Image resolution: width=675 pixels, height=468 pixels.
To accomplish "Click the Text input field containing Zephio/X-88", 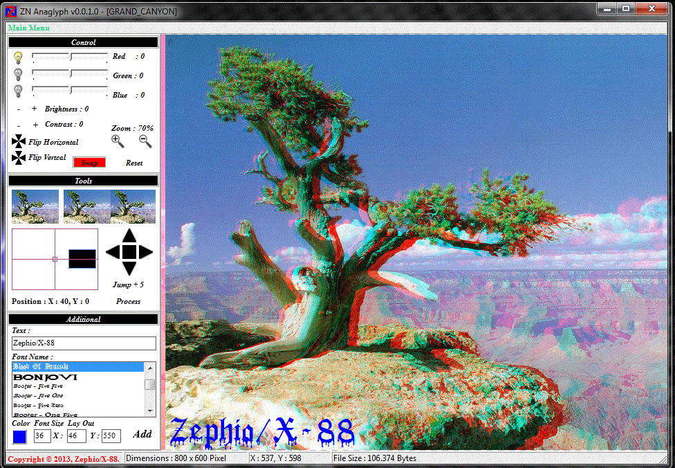I will [84, 343].
